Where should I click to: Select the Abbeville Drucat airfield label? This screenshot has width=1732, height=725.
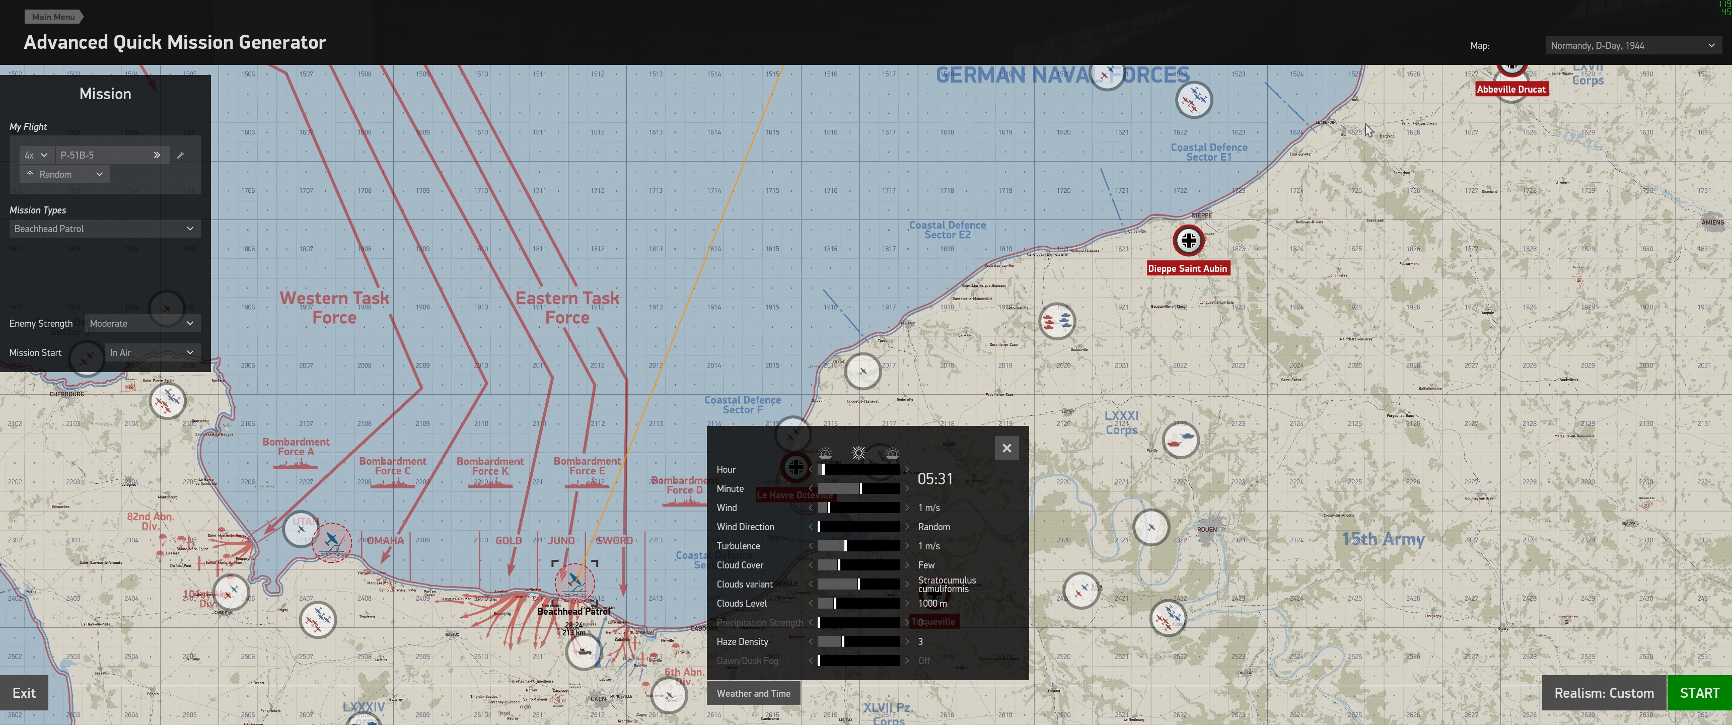tap(1511, 89)
